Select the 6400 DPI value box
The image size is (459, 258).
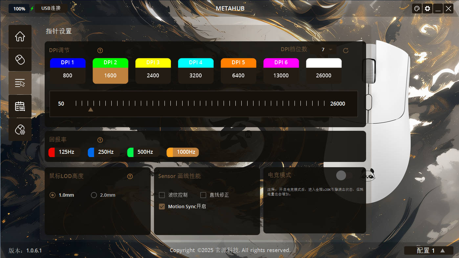click(x=238, y=76)
